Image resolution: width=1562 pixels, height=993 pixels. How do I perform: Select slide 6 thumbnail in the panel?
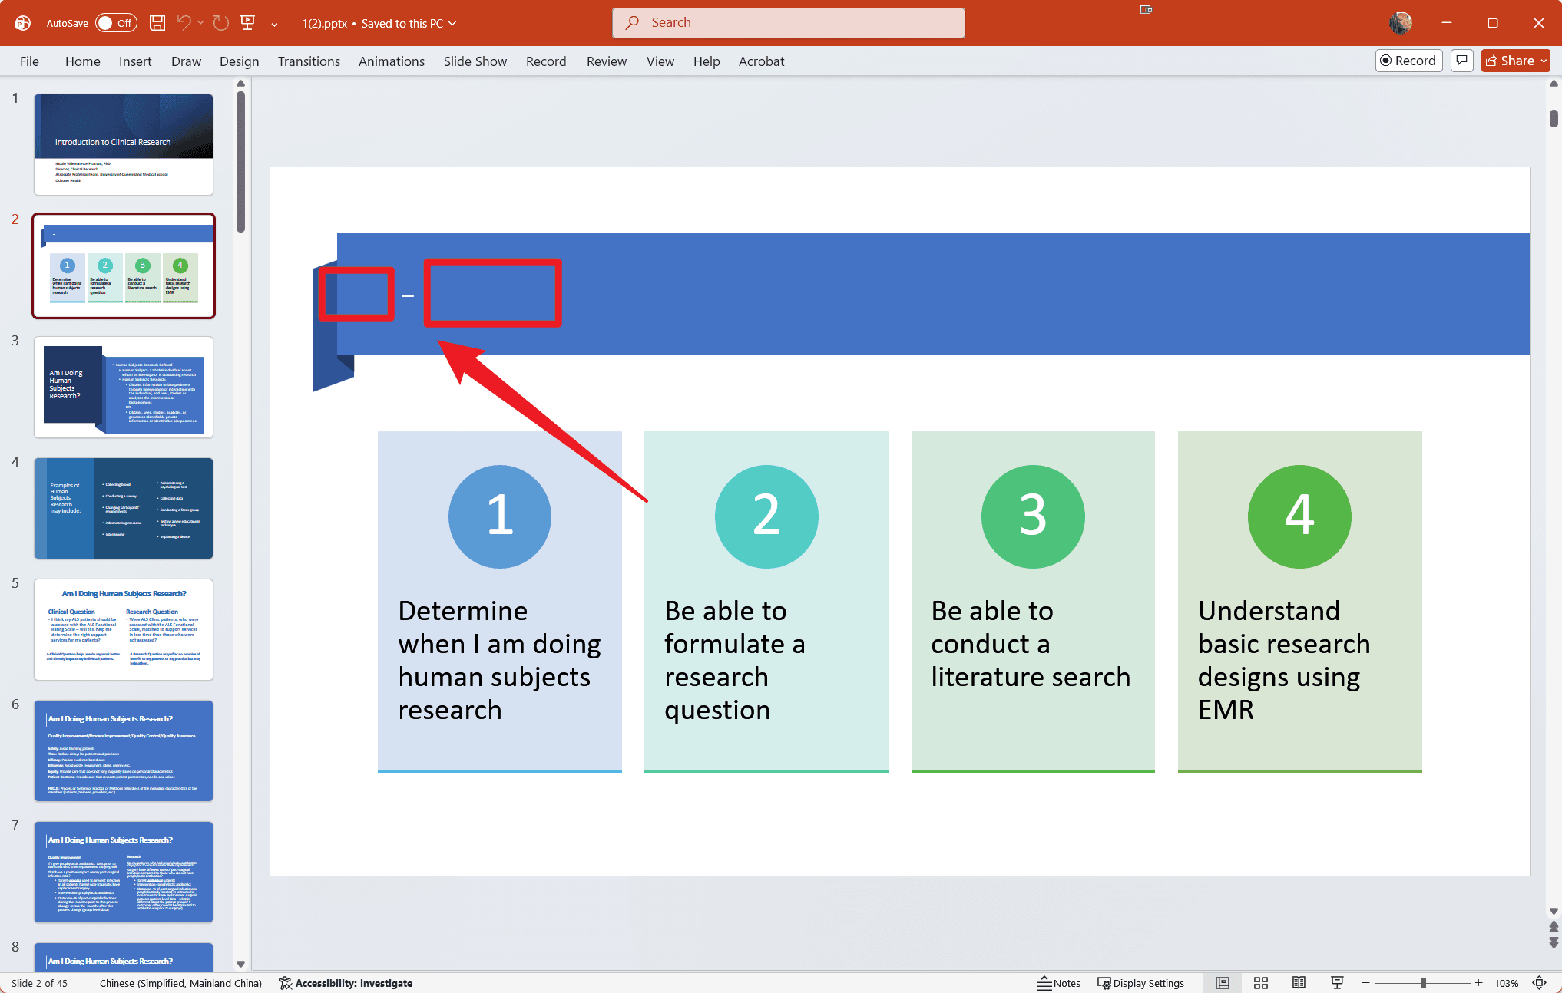click(124, 751)
